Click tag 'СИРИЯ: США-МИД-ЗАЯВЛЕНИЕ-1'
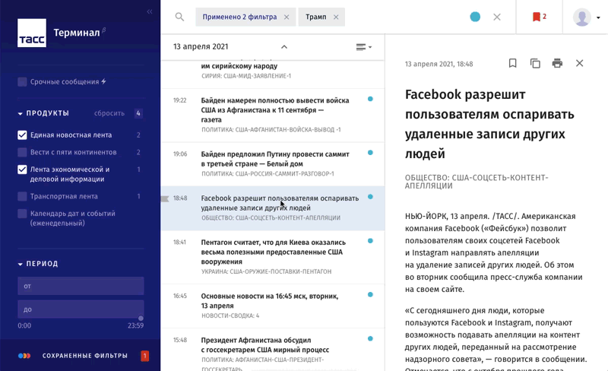 point(246,76)
